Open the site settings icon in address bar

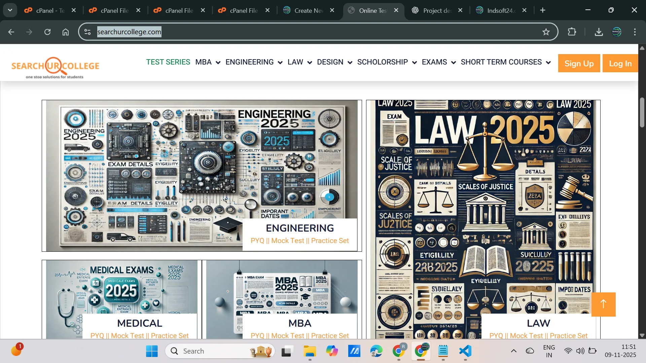click(x=87, y=32)
